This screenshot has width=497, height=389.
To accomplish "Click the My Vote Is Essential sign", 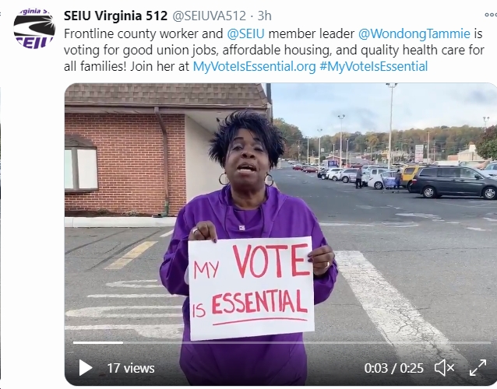I will (251, 288).
